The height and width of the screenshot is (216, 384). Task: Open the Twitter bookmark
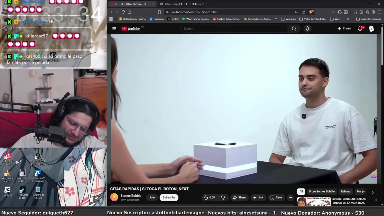click(173, 19)
